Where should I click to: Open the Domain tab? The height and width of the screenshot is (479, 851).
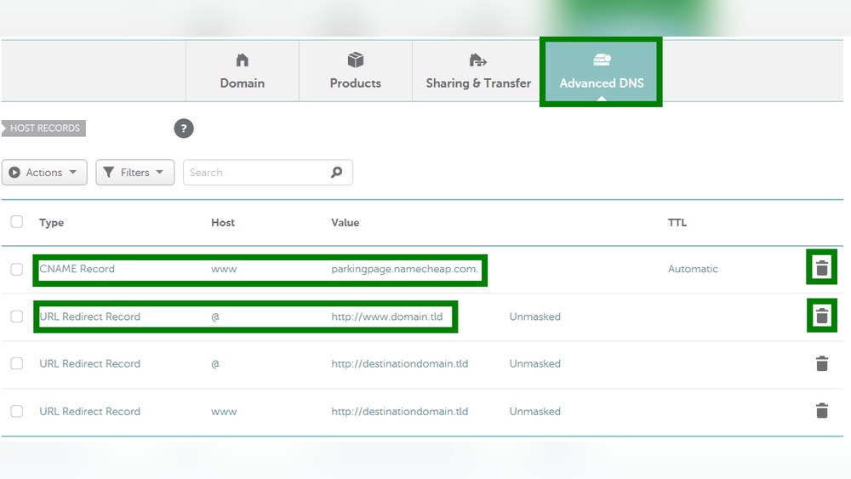click(242, 71)
